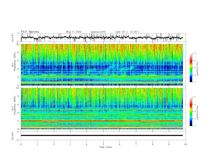Click the ch.2 spectrogram plot area
Screen dimensions: 209x162
pyautogui.click(x=102, y=109)
